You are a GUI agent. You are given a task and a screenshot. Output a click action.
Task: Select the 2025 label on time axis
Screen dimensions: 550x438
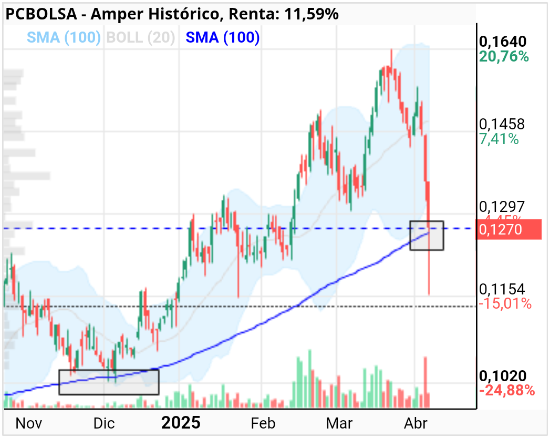tap(181, 423)
